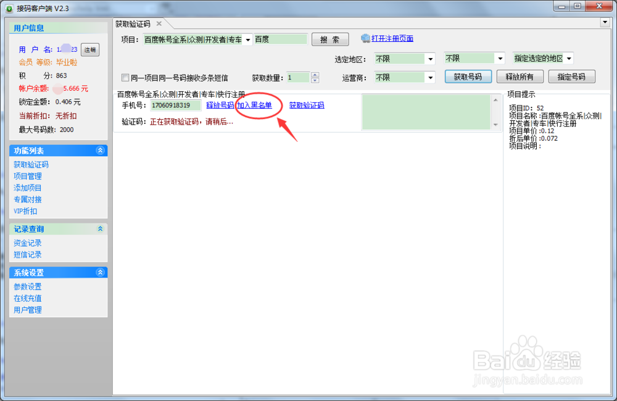Viewport: 617px width, 401px height.
Task: Select the 获取验证码 tab
Action: point(133,24)
